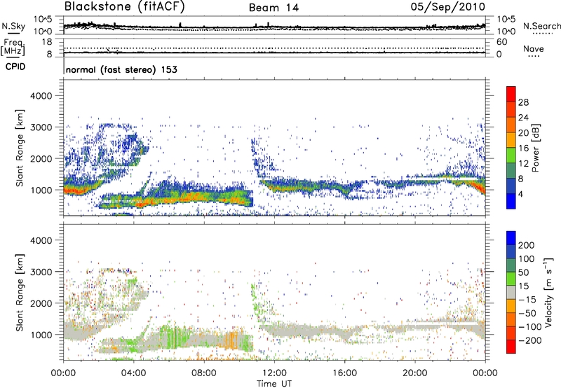561x388 pixels.
Task: Click the red bottom of velocity colorbar
Action: pos(511,347)
